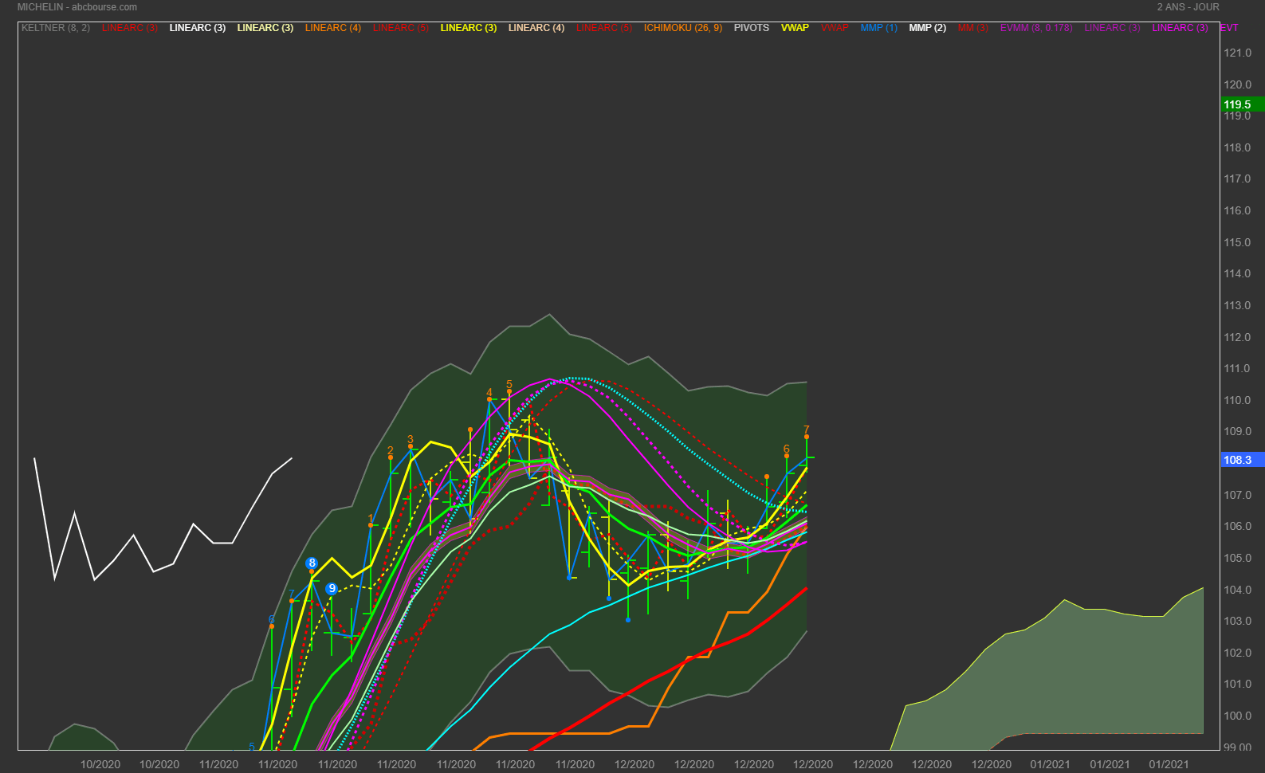Viewport: 1265px width, 773px height.
Task: Click the orange LINEARC (4) legend label
Action: [x=332, y=28]
